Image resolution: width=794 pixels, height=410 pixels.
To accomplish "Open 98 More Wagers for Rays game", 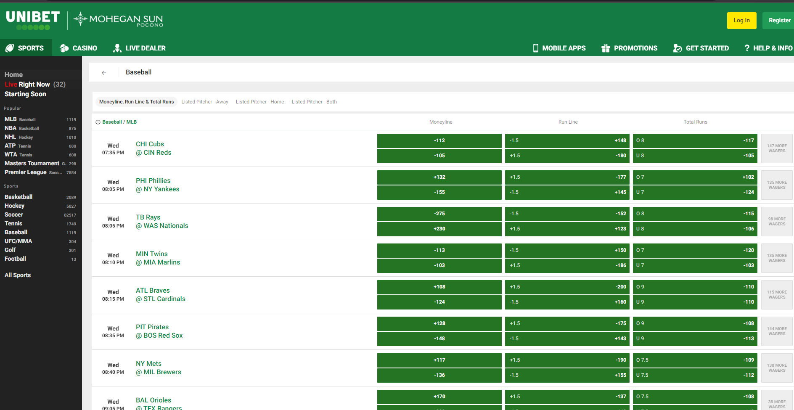I will coord(777,221).
